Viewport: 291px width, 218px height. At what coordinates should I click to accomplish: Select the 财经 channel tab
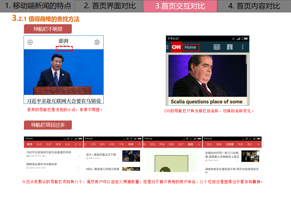(152, 144)
